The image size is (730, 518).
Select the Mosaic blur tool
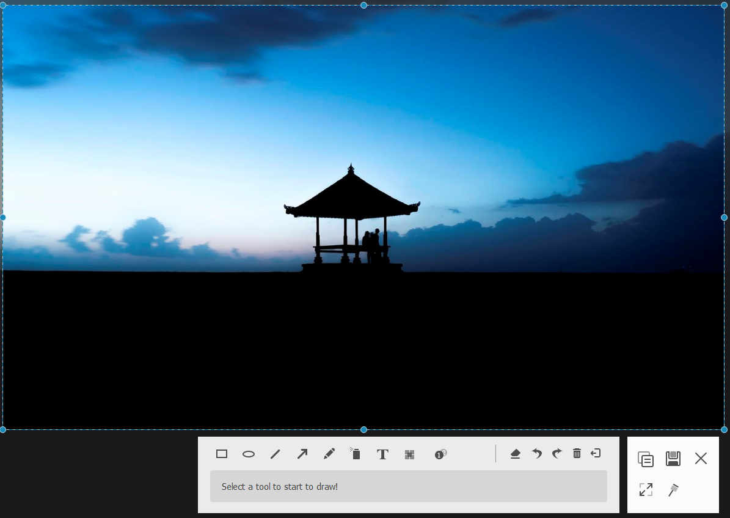[x=409, y=454]
